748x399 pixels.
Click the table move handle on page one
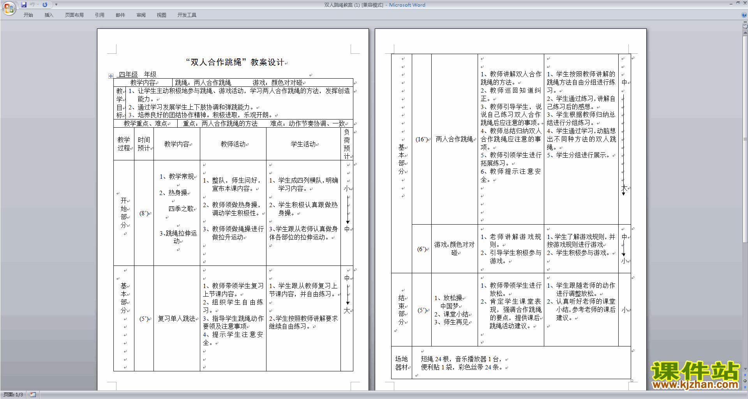111,76
